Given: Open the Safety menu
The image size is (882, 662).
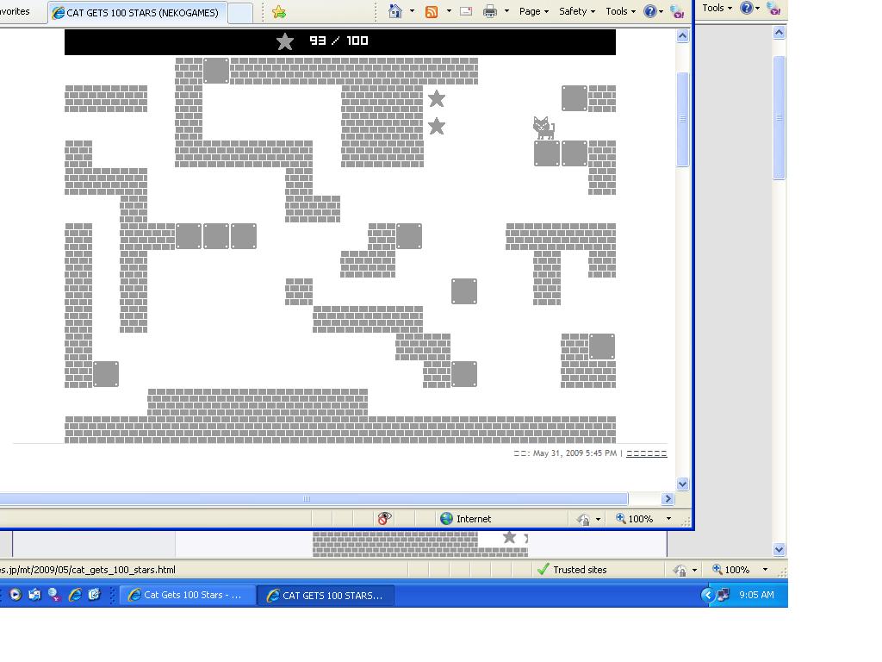Looking at the screenshot, I should pyautogui.click(x=577, y=11).
